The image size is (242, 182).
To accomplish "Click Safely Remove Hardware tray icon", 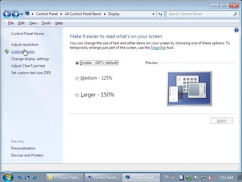I will coord(188,178).
